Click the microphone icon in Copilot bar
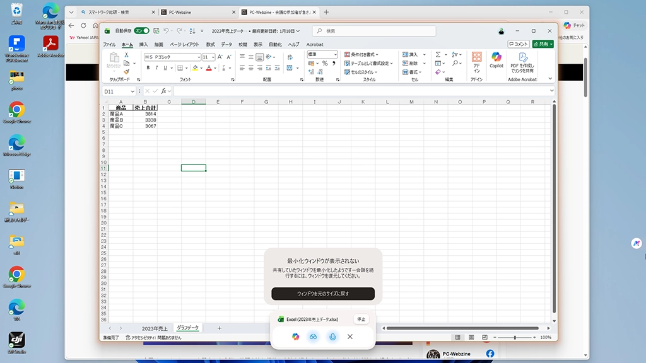Viewport: 646px width, 363px height. [332, 337]
